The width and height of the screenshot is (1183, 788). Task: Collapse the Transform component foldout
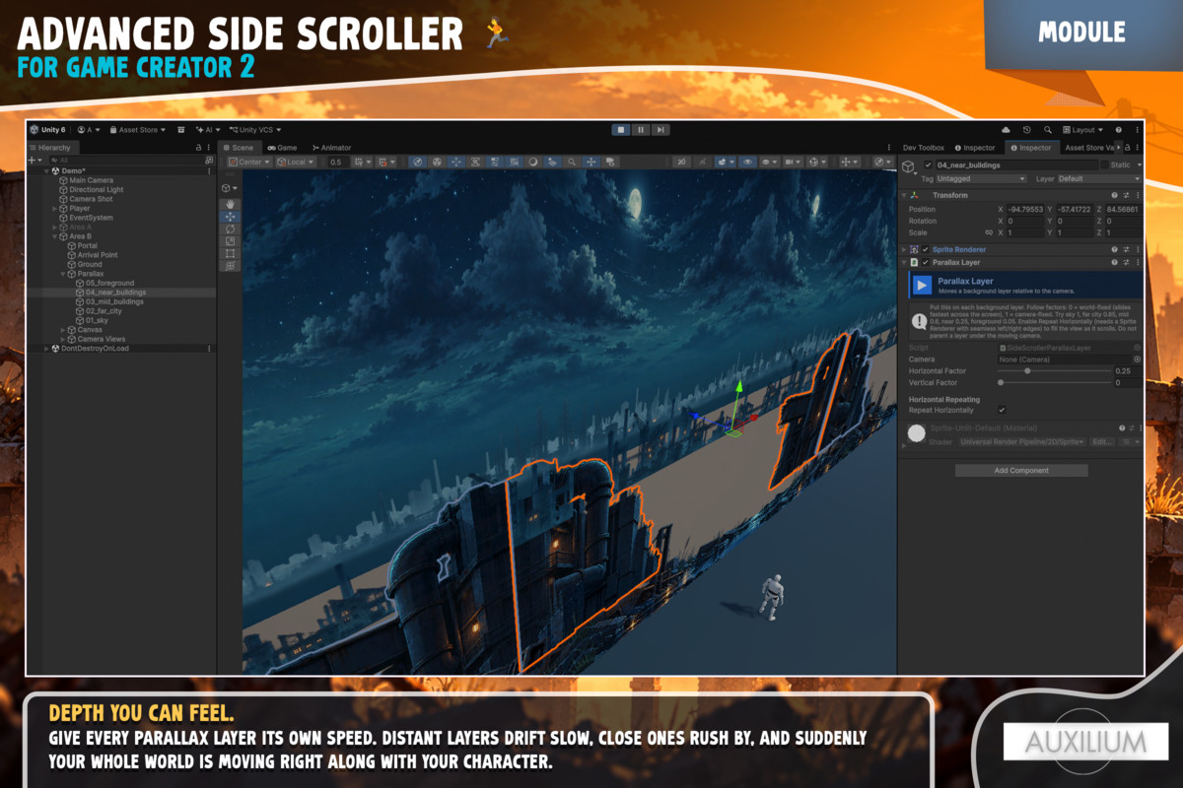click(904, 195)
